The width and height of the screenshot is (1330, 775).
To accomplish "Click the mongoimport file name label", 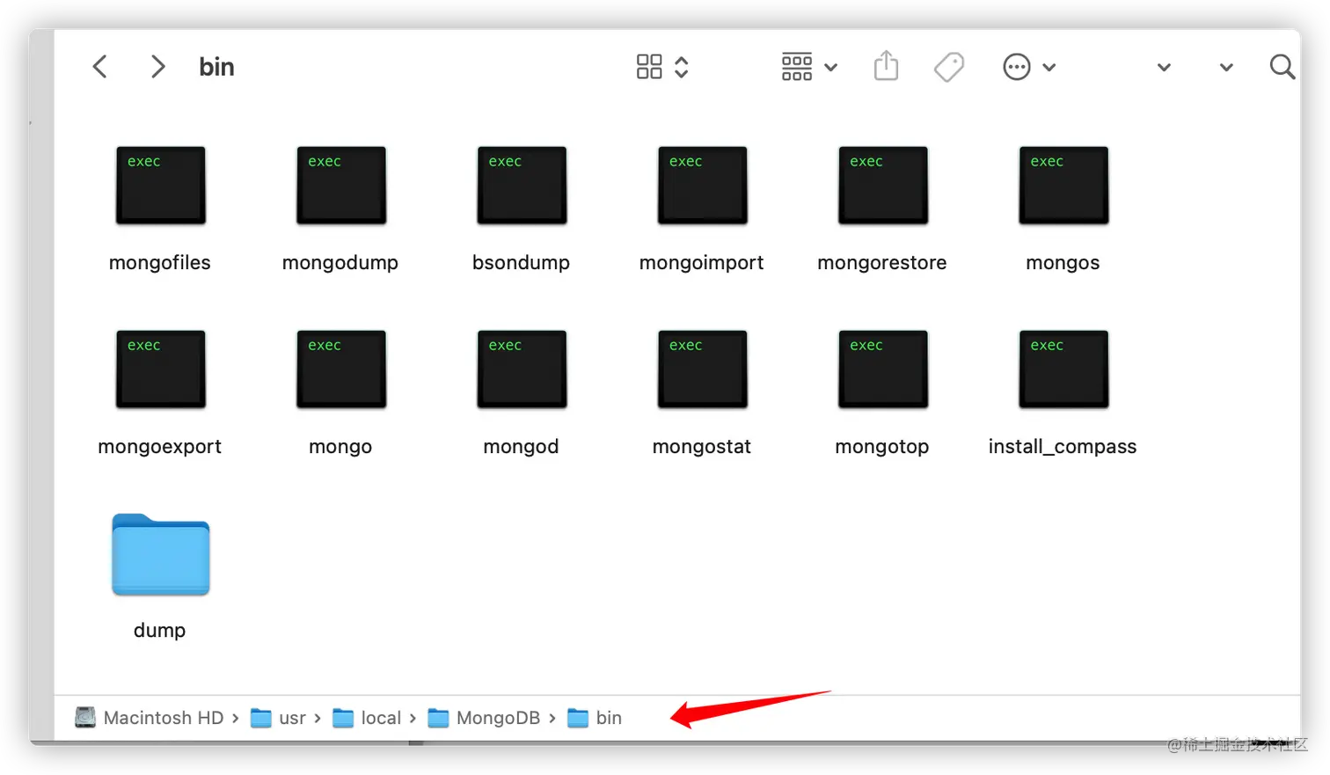I will (x=702, y=263).
